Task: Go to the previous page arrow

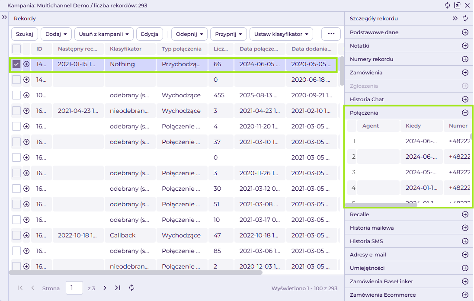Action: (32, 288)
